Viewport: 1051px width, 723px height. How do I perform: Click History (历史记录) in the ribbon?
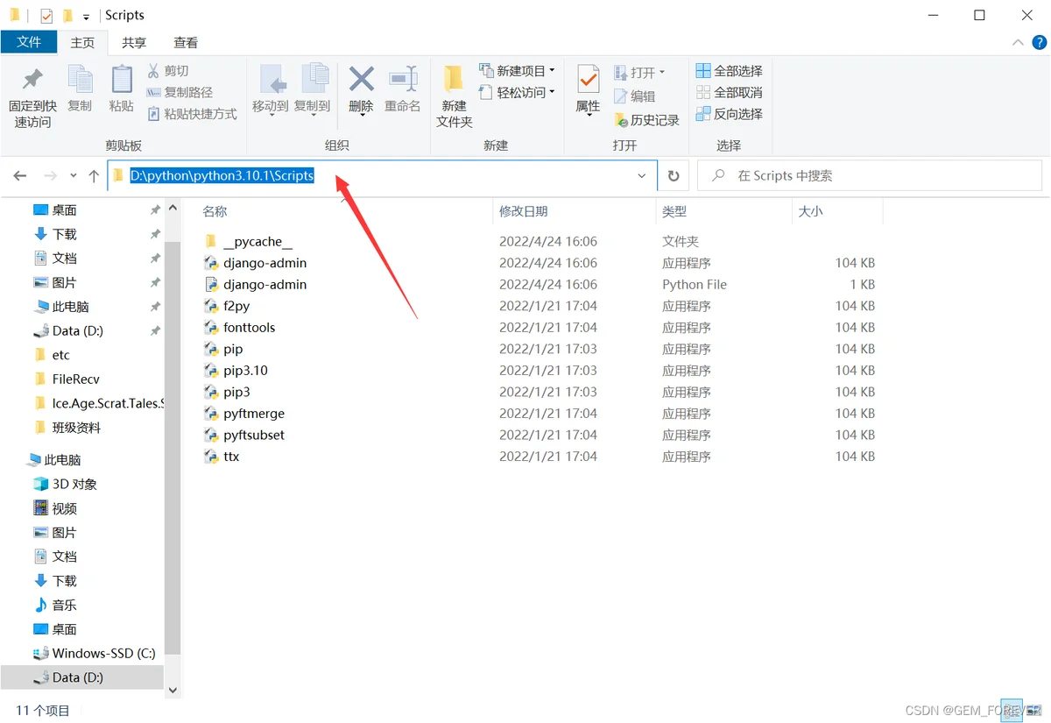(x=646, y=120)
